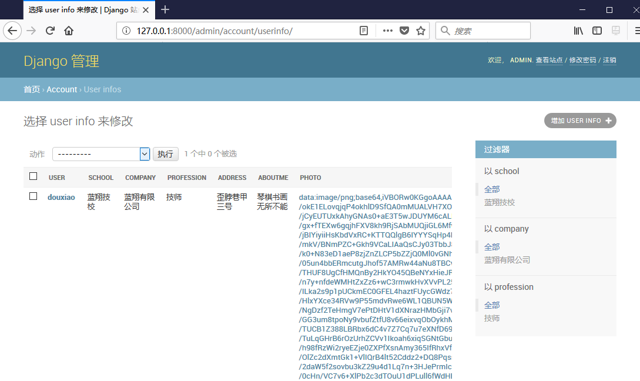Screen dimensions: 640x381
Task: Sort by ADDRESS column header
Action: (232, 178)
